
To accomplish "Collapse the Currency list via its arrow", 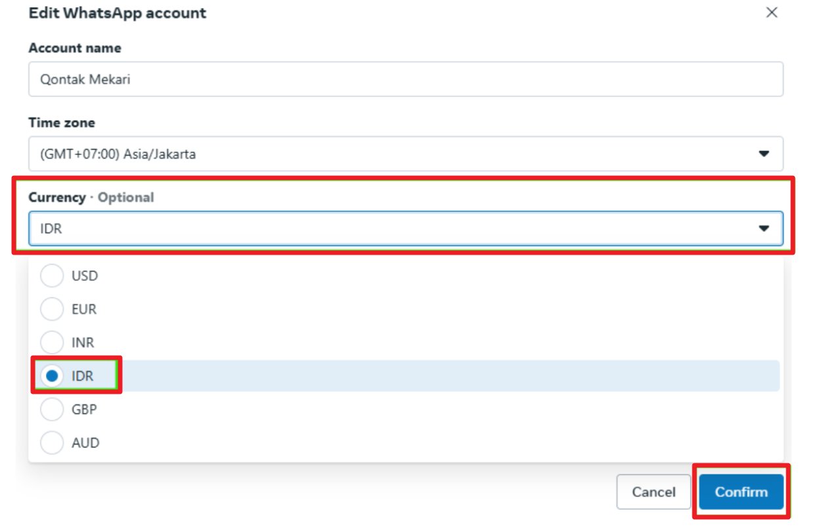I will click(x=763, y=228).
